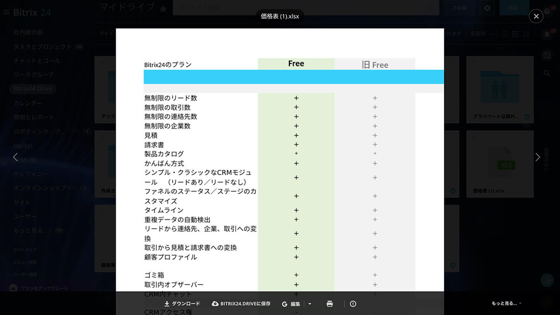Click the 無制限のリード数 row label
Viewport: 560px width, 315px height.
tap(171, 98)
